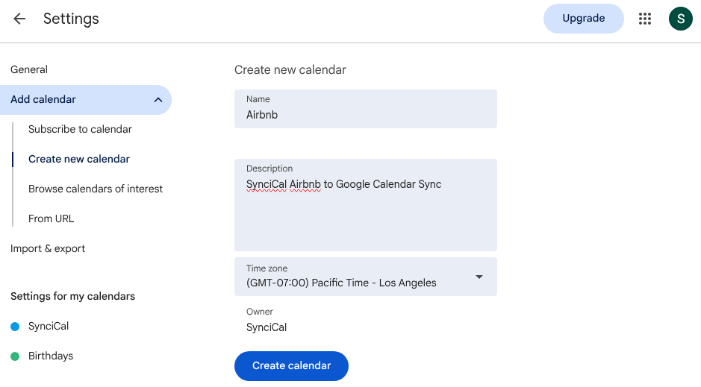
Task: Collapse the Add calendar section
Action: point(158,100)
